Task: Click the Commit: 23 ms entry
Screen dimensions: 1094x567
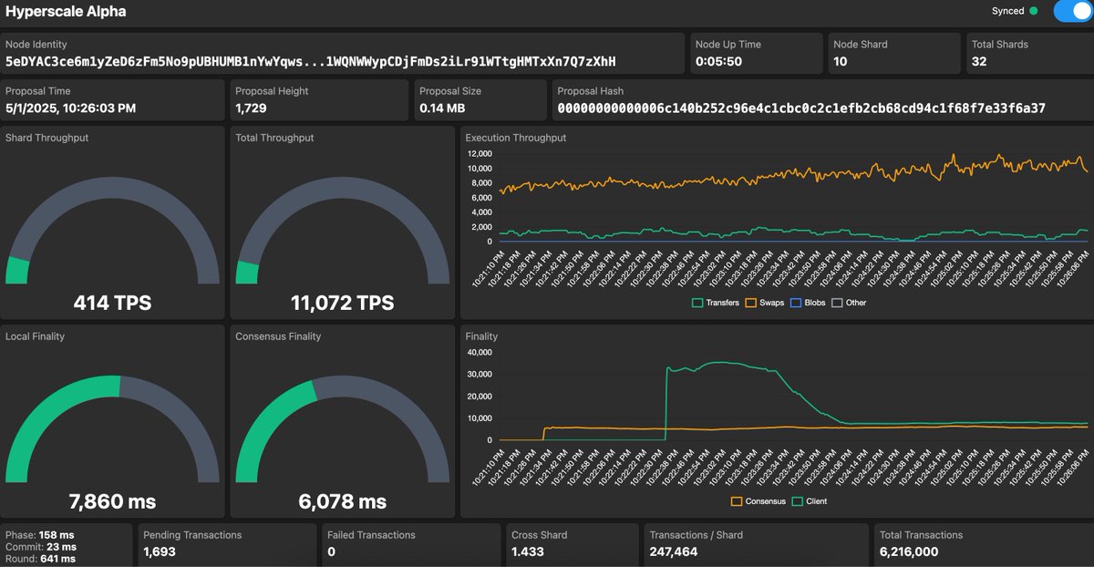Action: point(39,546)
